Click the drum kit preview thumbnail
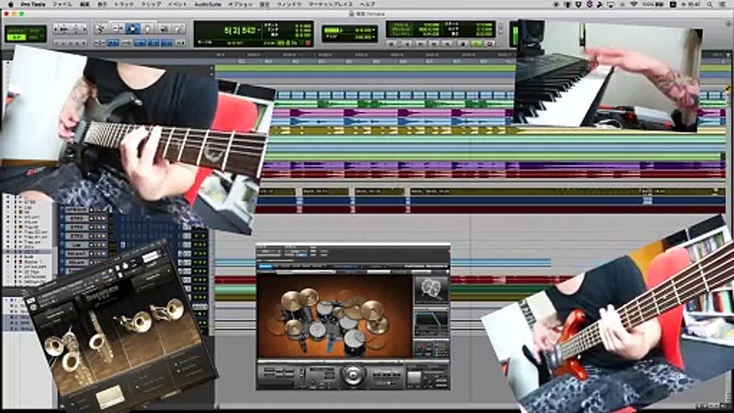Viewport: 734px width, 413px height. [x=431, y=291]
